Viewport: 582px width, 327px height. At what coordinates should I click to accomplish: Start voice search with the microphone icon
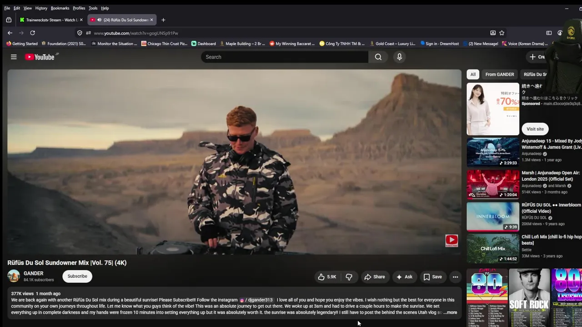[399, 57]
